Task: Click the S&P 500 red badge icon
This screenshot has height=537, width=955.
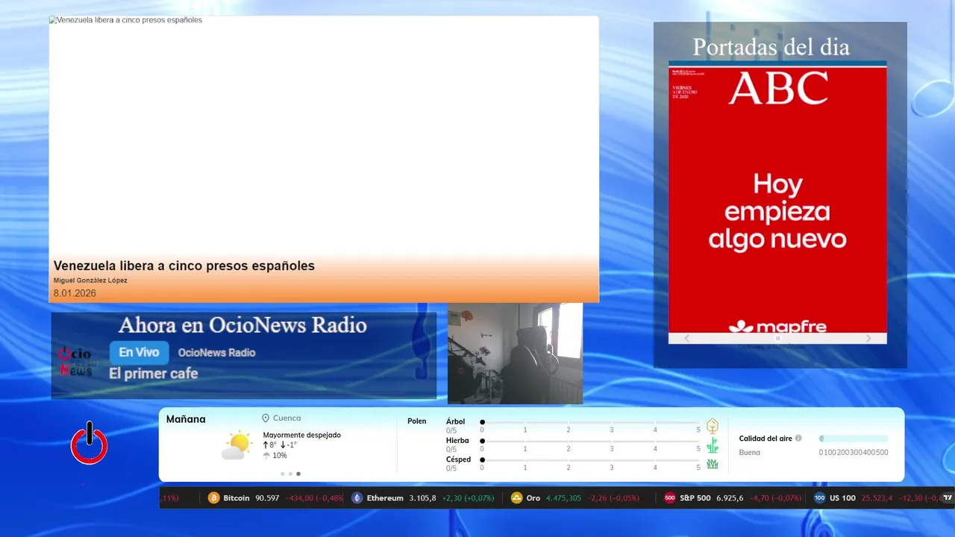Action: (x=670, y=497)
